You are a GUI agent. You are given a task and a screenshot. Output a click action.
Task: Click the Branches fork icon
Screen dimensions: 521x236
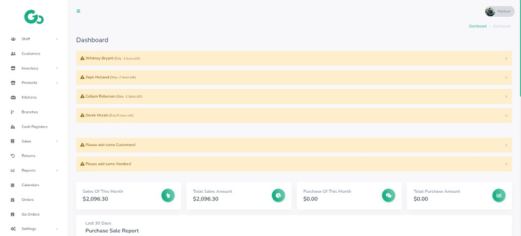[13, 112]
